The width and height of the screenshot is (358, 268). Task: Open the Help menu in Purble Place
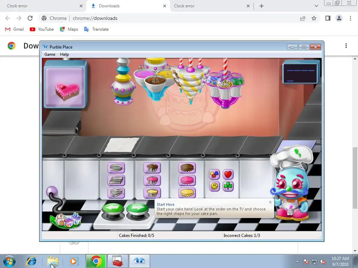[x=64, y=54]
